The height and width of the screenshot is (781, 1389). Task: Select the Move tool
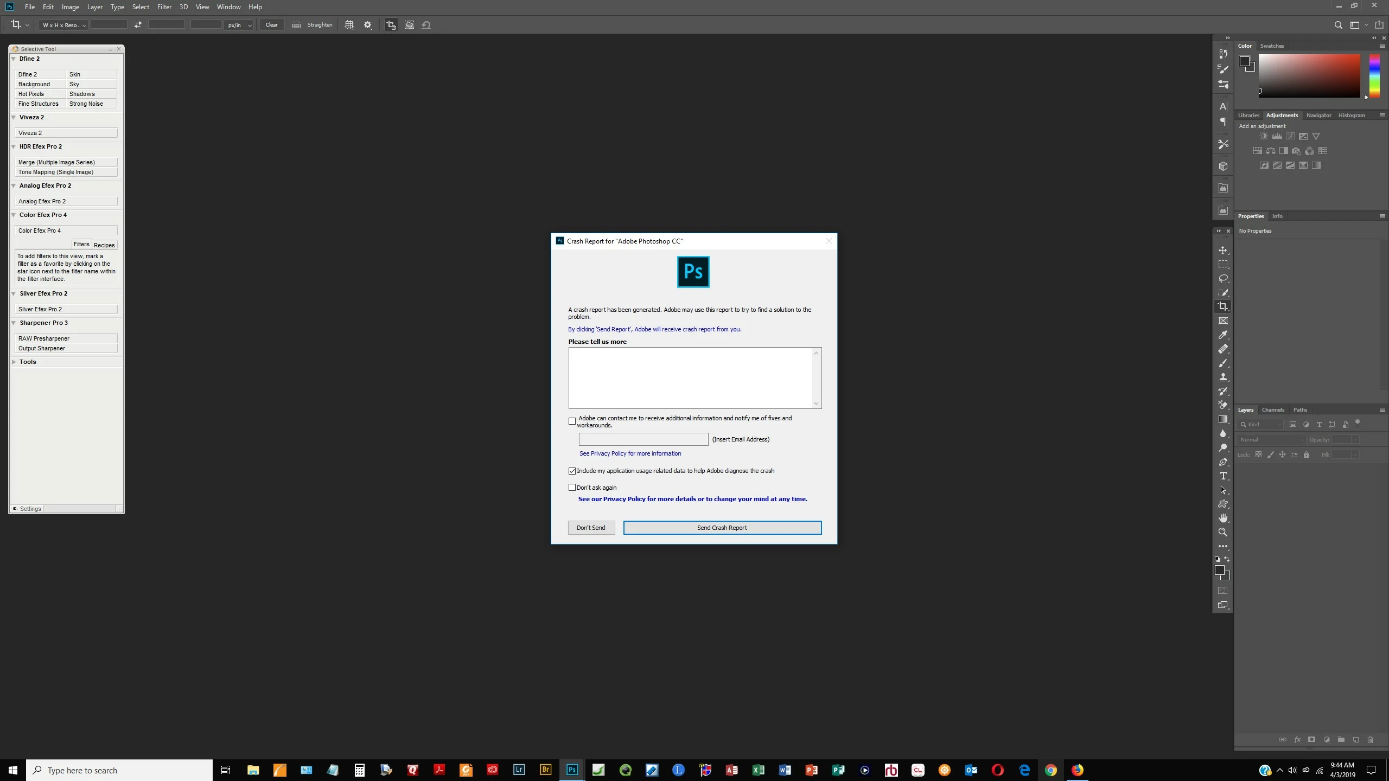[x=1223, y=250]
